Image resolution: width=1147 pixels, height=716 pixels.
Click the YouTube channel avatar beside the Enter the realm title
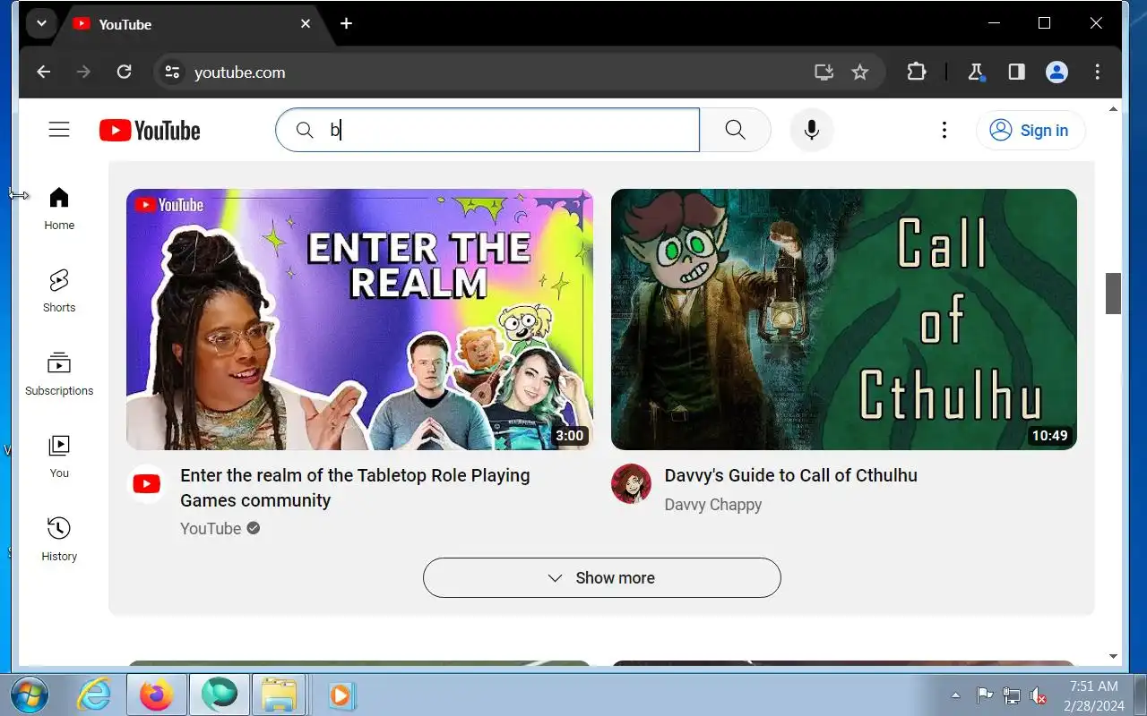146,484
